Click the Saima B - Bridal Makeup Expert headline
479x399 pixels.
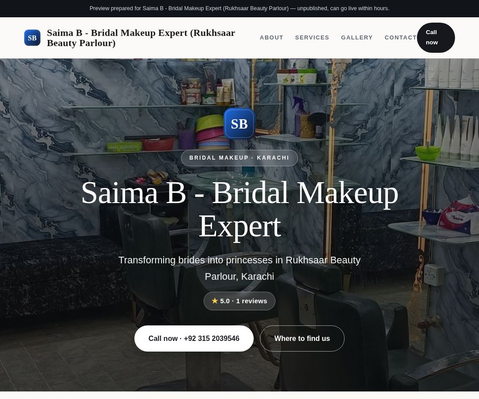[x=239, y=209]
